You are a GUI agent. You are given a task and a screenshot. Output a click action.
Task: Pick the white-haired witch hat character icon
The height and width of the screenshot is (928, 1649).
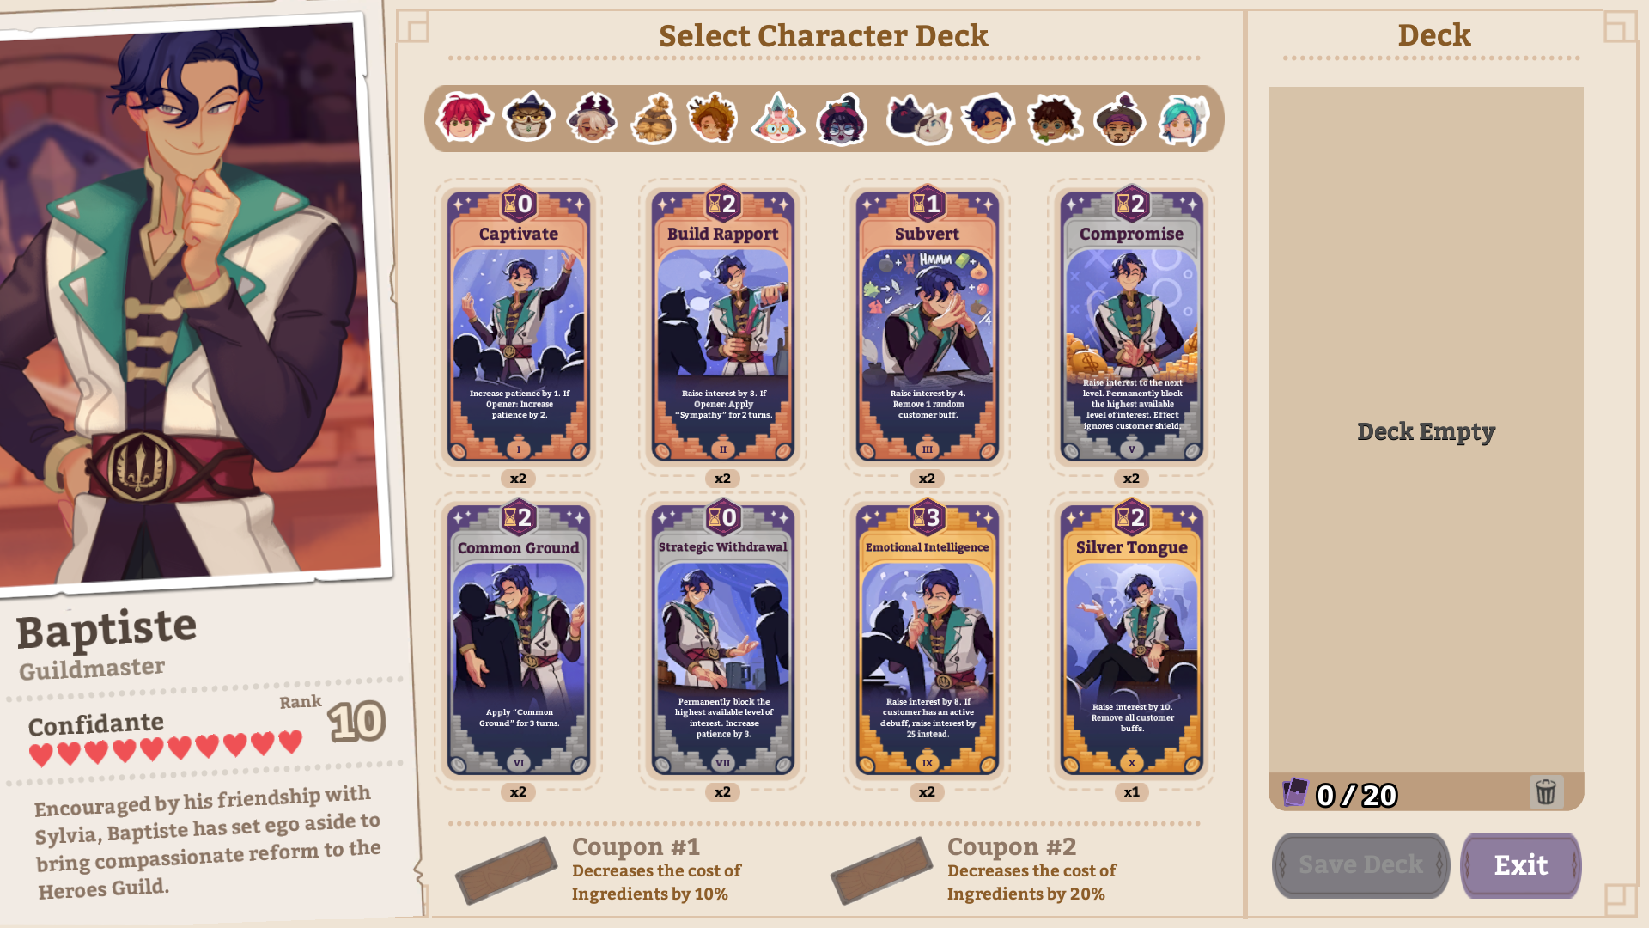tap(592, 118)
